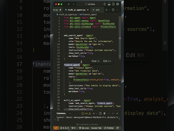Go back with the navigation arrow
The image size is (174, 131).
[69, 4]
